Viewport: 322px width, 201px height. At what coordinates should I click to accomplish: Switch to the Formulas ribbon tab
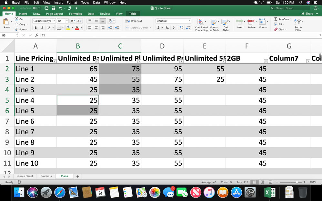pyautogui.click(x=76, y=14)
